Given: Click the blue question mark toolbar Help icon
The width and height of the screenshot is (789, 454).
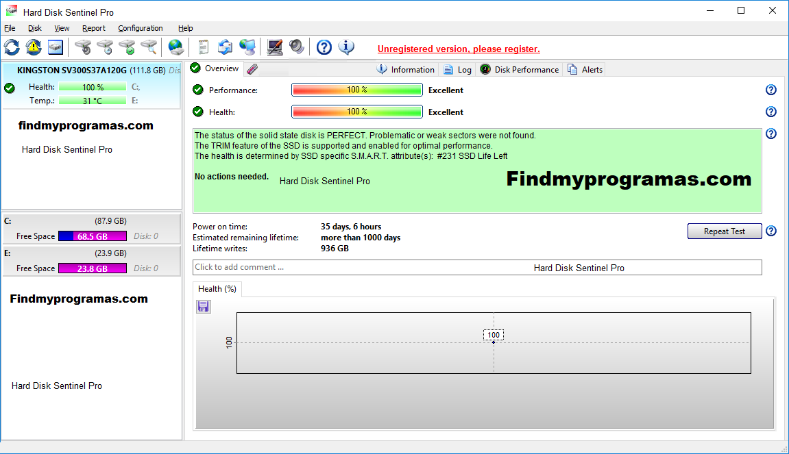Looking at the screenshot, I should coord(324,47).
